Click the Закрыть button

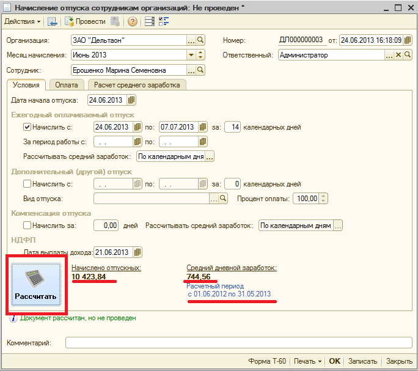pyautogui.click(x=399, y=361)
